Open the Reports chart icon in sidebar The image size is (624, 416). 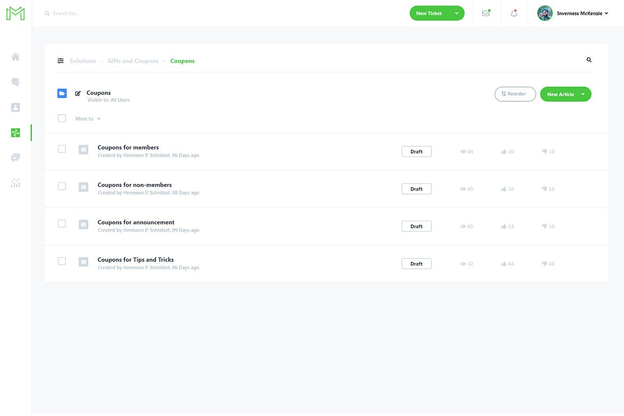click(15, 183)
